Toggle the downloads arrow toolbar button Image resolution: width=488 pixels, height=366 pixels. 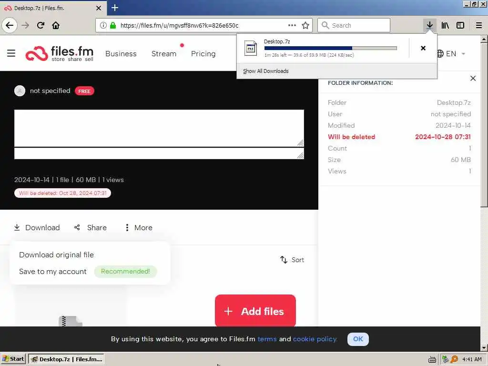coord(430,25)
